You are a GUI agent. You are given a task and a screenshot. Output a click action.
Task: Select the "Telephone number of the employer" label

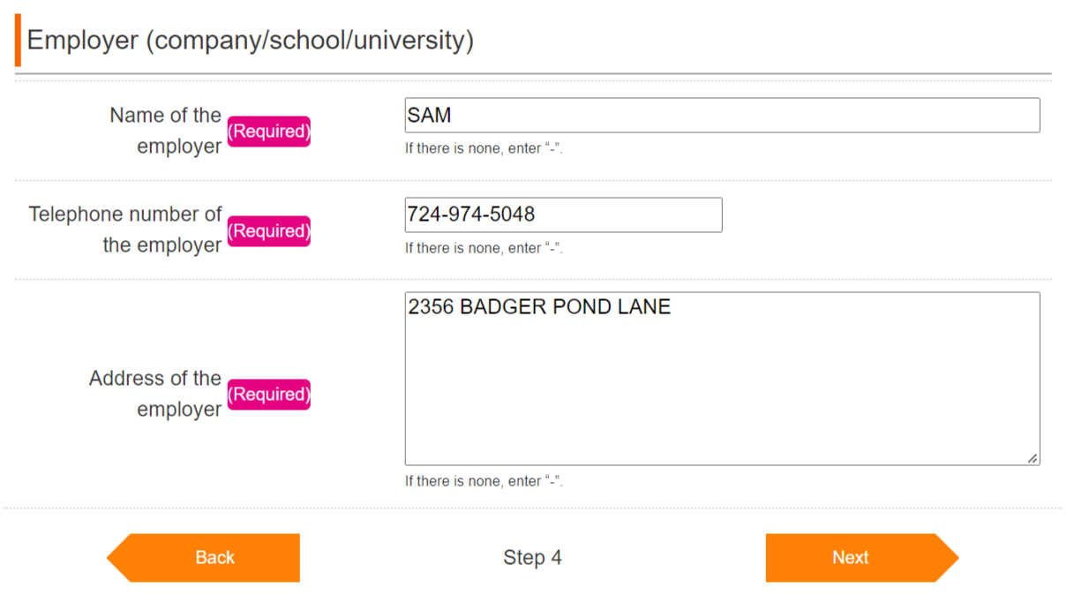click(125, 230)
